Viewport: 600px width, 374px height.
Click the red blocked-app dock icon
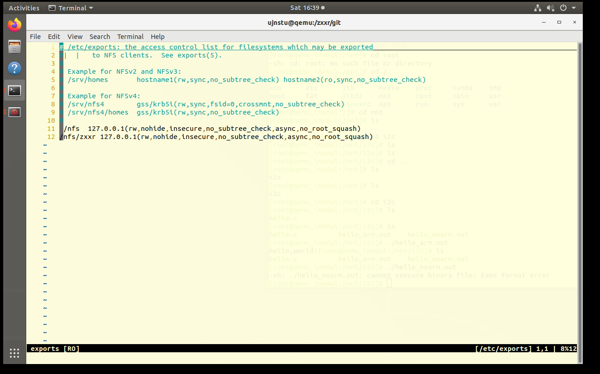click(14, 112)
